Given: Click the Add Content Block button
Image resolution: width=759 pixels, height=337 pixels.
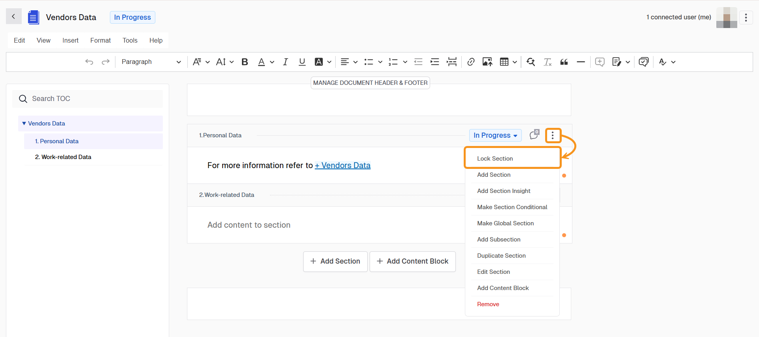Looking at the screenshot, I should click(412, 261).
